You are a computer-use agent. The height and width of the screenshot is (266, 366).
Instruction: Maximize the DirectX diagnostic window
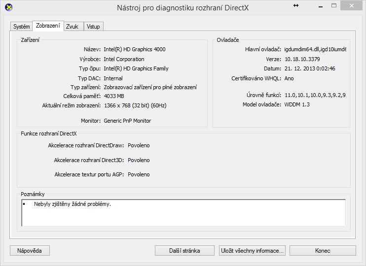[334, 6]
